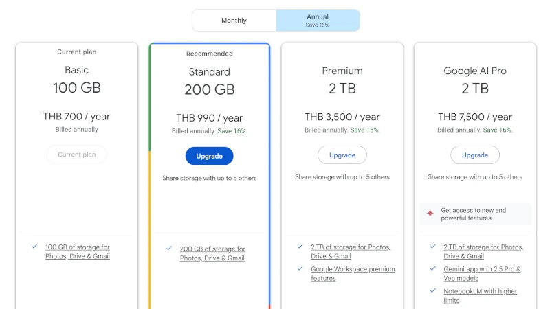Open 100 GB of storage for Photos link
Image resolution: width=550 pixels, height=309 pixels.
point(78,251)
